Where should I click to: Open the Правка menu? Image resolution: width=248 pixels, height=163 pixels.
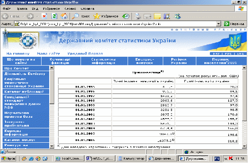[x=22, y=9]
